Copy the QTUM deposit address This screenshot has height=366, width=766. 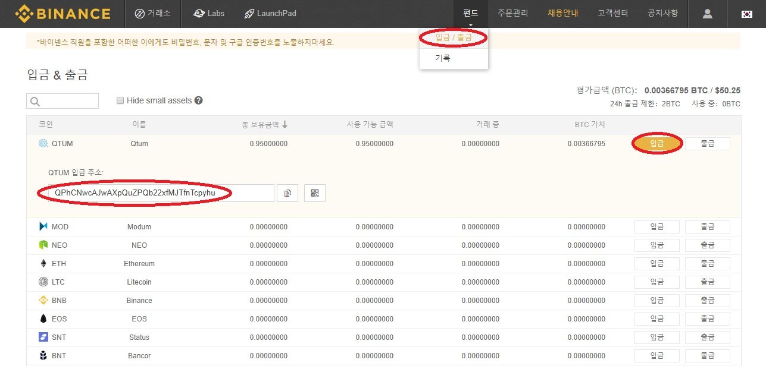[287, 193]
